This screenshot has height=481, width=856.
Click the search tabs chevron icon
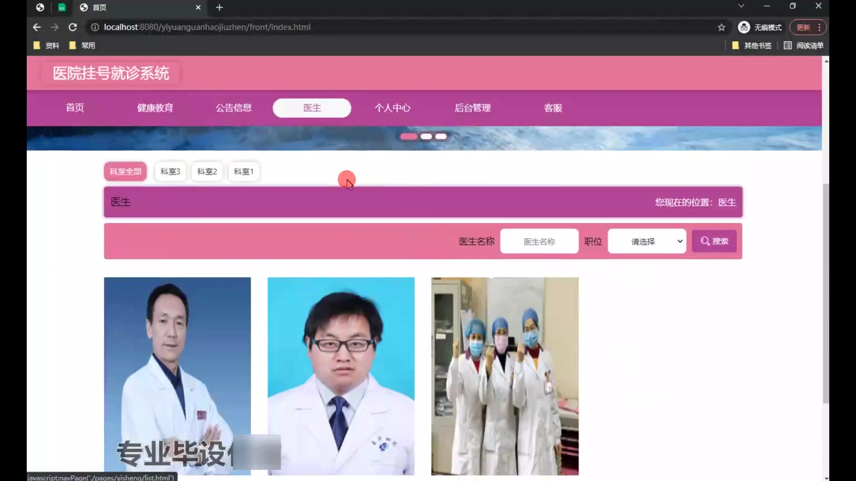[x=741, y=6]
